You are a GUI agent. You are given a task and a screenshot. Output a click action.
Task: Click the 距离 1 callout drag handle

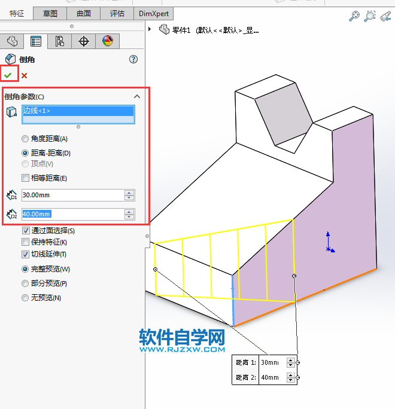[298, 362]
